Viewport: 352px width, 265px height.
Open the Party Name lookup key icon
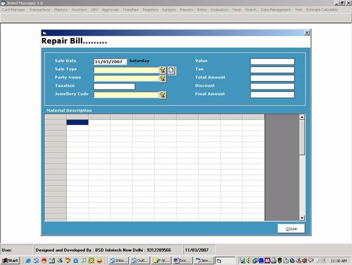coord(163,79)
